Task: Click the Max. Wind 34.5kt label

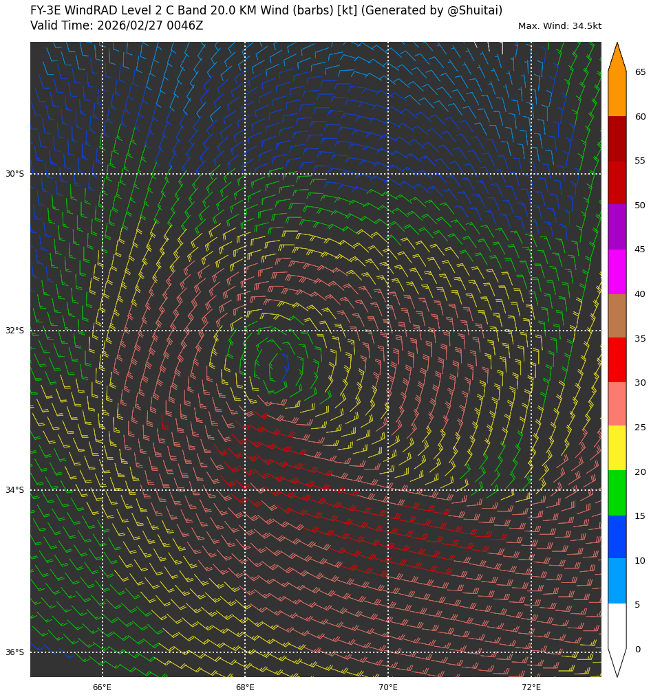Action: pyautogui.click(x=559, y=26)
